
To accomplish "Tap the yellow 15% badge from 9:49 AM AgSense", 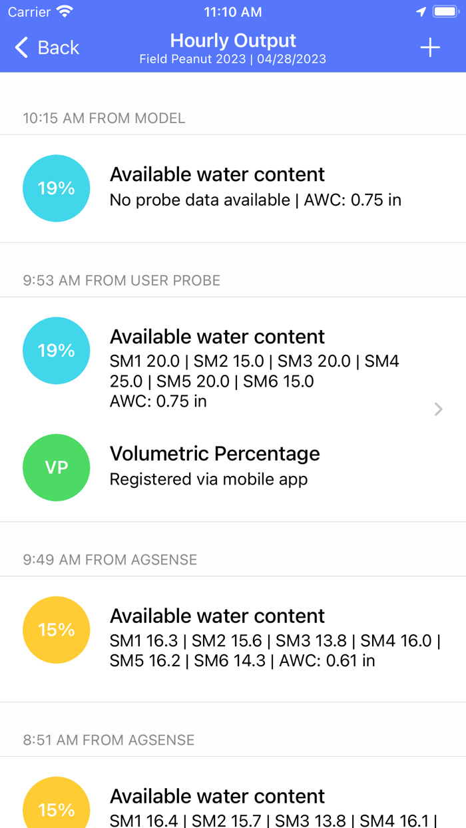I will (56, 630).
